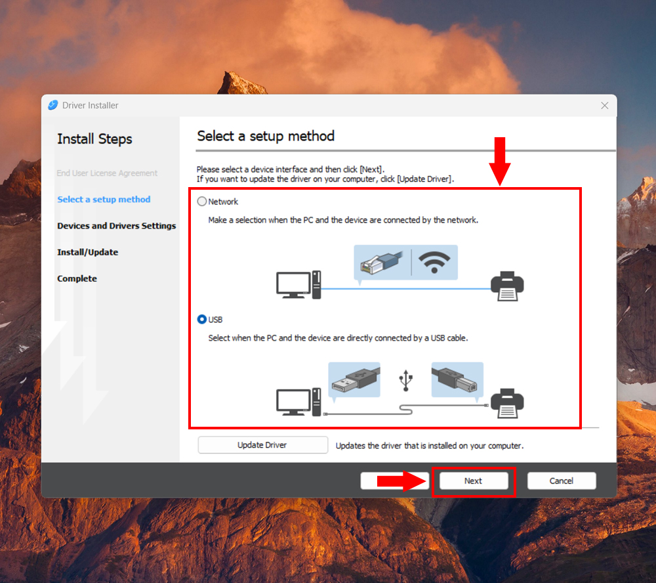This screenshot has height=583, width=656.
Task: Select the USB radio button
Action: [x=202, y=320]
